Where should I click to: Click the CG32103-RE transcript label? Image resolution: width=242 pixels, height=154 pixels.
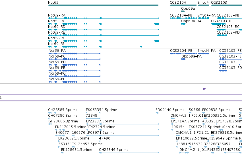click(222, 21)
